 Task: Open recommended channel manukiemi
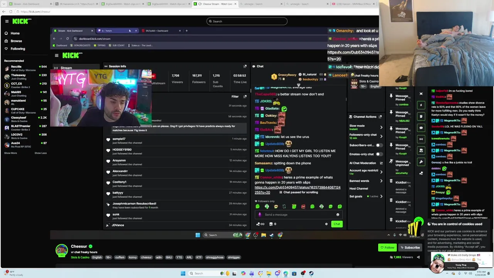[25, 102]
